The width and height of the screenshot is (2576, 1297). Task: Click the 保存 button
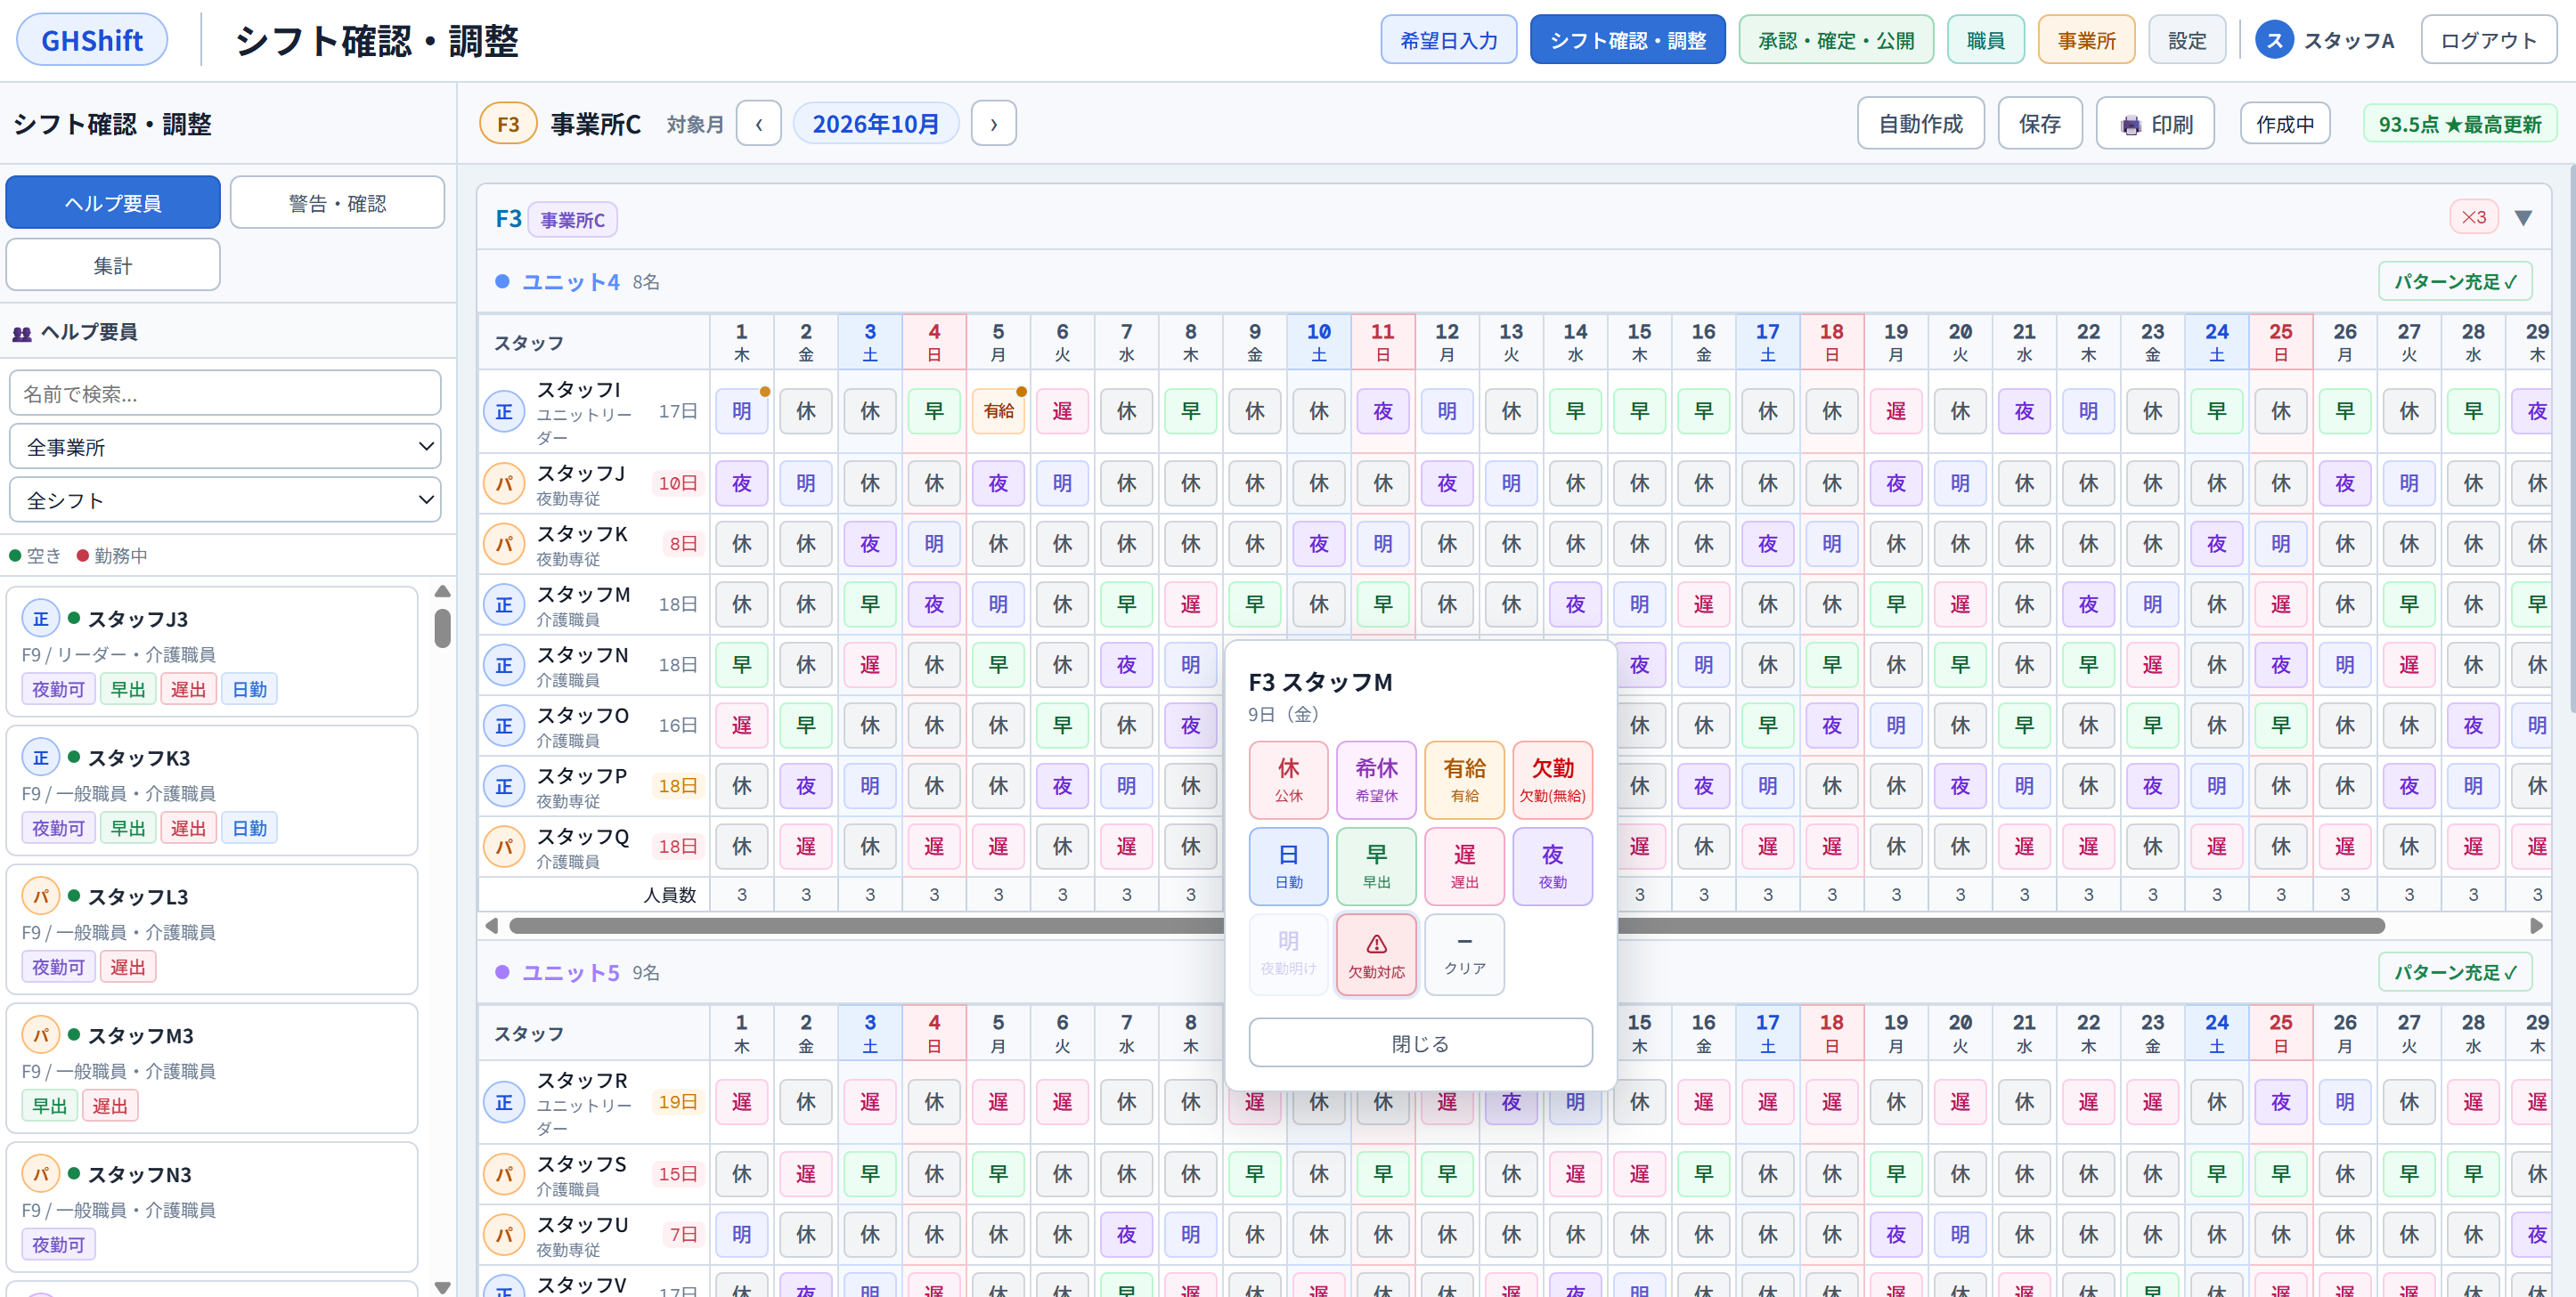pyautogui.click(x=2039, y=124)
